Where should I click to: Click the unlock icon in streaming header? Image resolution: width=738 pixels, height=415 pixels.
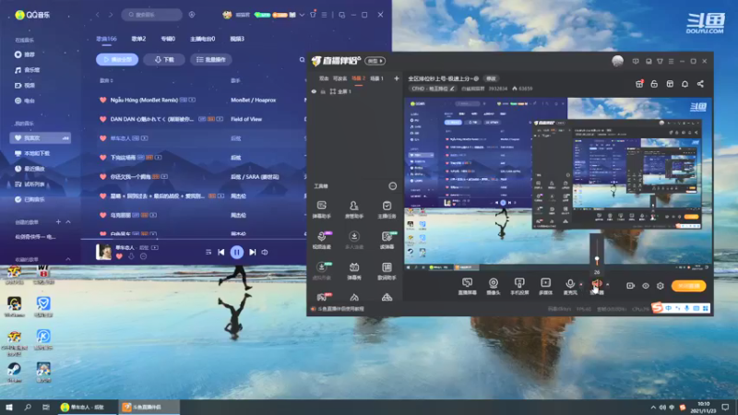coord(654,84)
